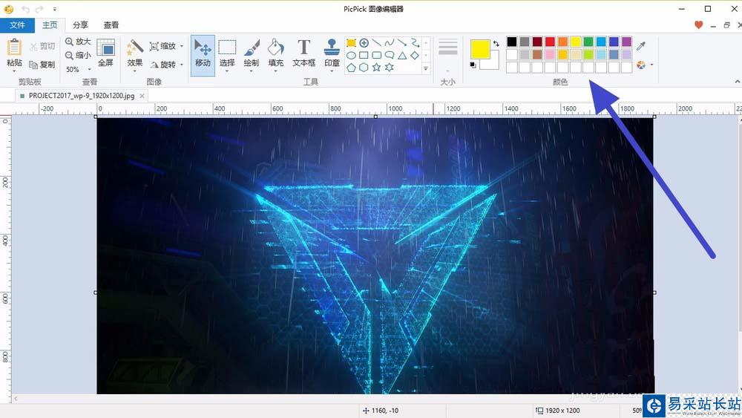Open quick access toolbar customize arrow
742x418 pixels.
tap(55, 9)
